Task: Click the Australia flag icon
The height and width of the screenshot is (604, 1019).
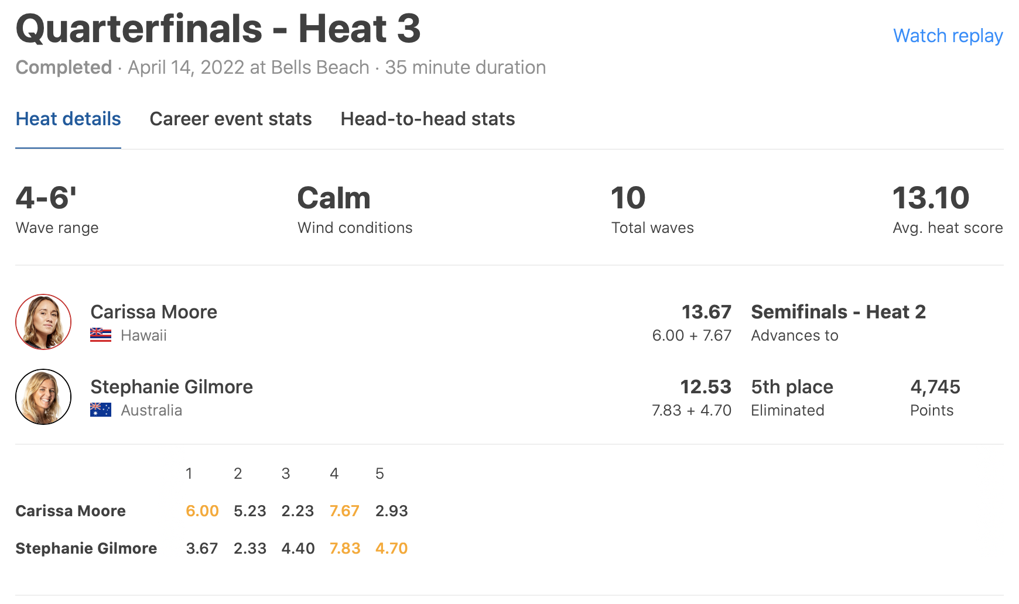Action: [101, 410]
